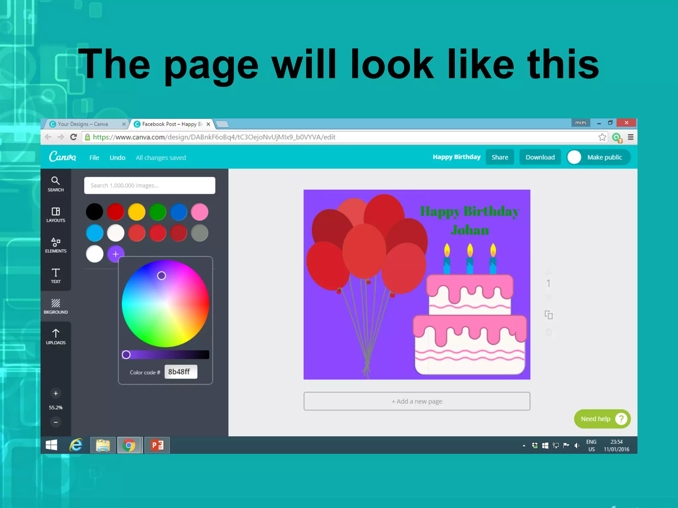Screen dimensions: 678x508
Task: Go back in browser history
Action: (x=48, y=137)
